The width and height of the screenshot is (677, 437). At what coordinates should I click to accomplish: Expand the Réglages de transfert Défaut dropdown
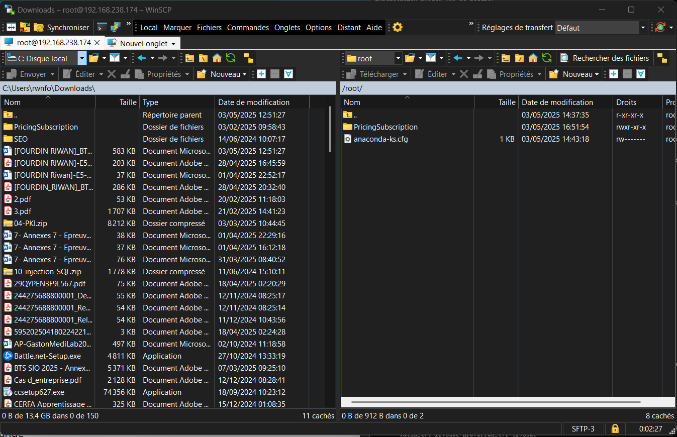point(643,28)
